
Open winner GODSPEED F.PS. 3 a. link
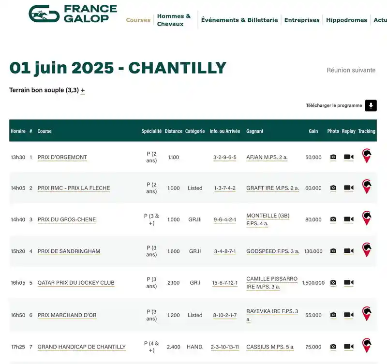(x=272, y=251)
